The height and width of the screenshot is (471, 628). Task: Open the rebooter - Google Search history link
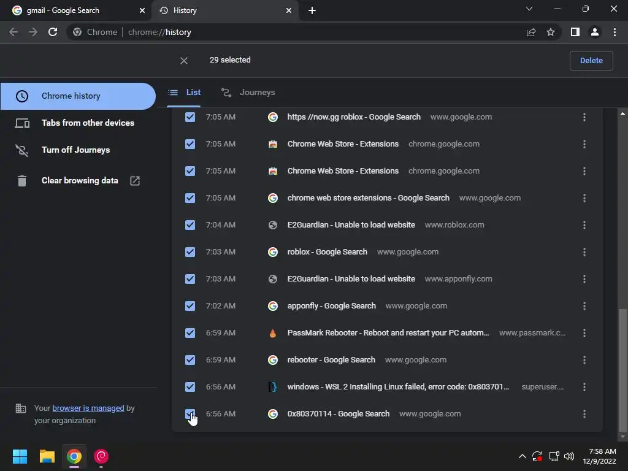click(x=331, y=359)
